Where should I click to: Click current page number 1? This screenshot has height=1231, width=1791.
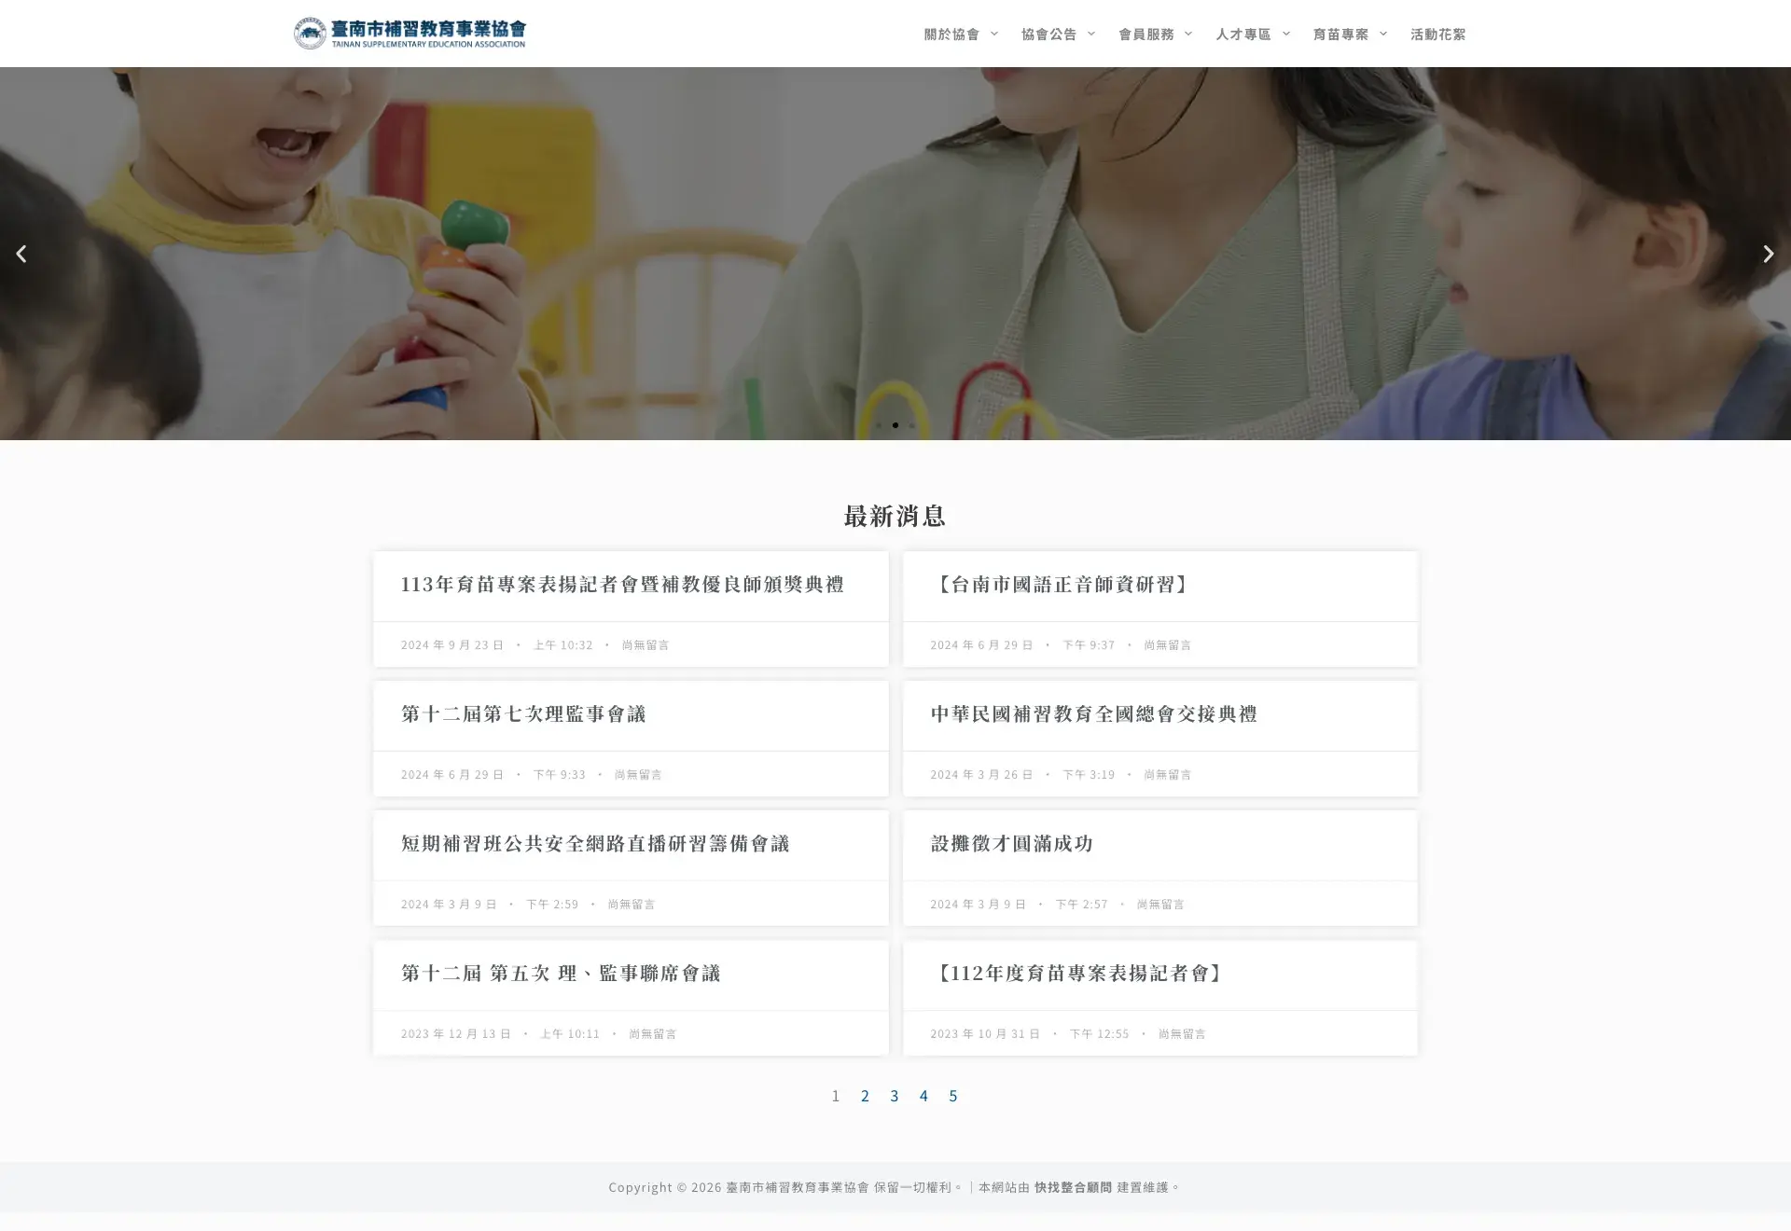[x=836, y=1096]
